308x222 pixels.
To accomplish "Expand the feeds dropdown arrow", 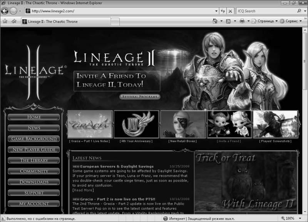I will tap(235, 21).
